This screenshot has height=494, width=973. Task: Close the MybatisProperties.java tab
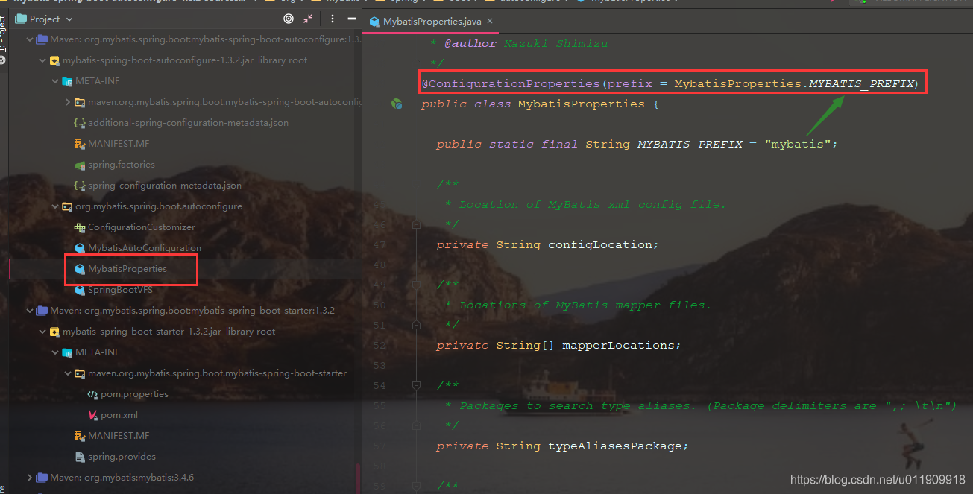point(489,22)
